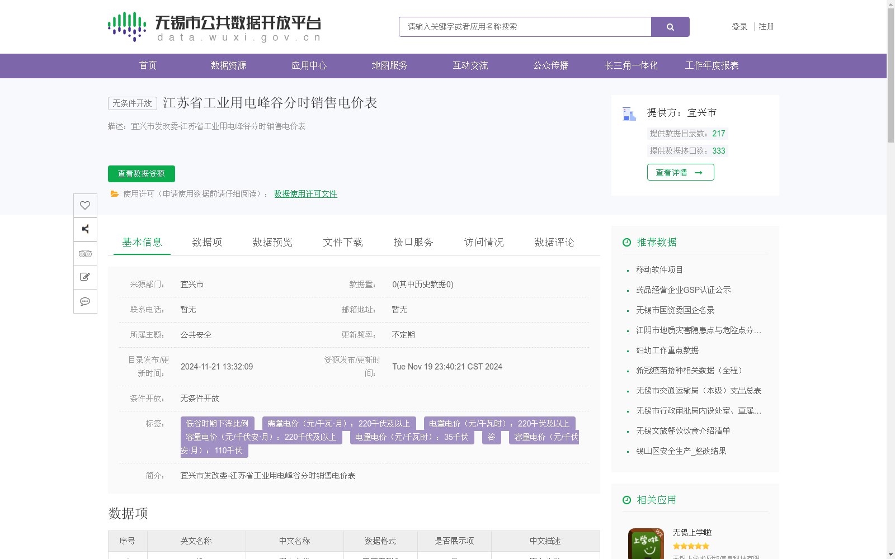Screen dimensions: 895x559
Task: Switch to the 访问情况 tab
Action: click(x=484, y=242)
